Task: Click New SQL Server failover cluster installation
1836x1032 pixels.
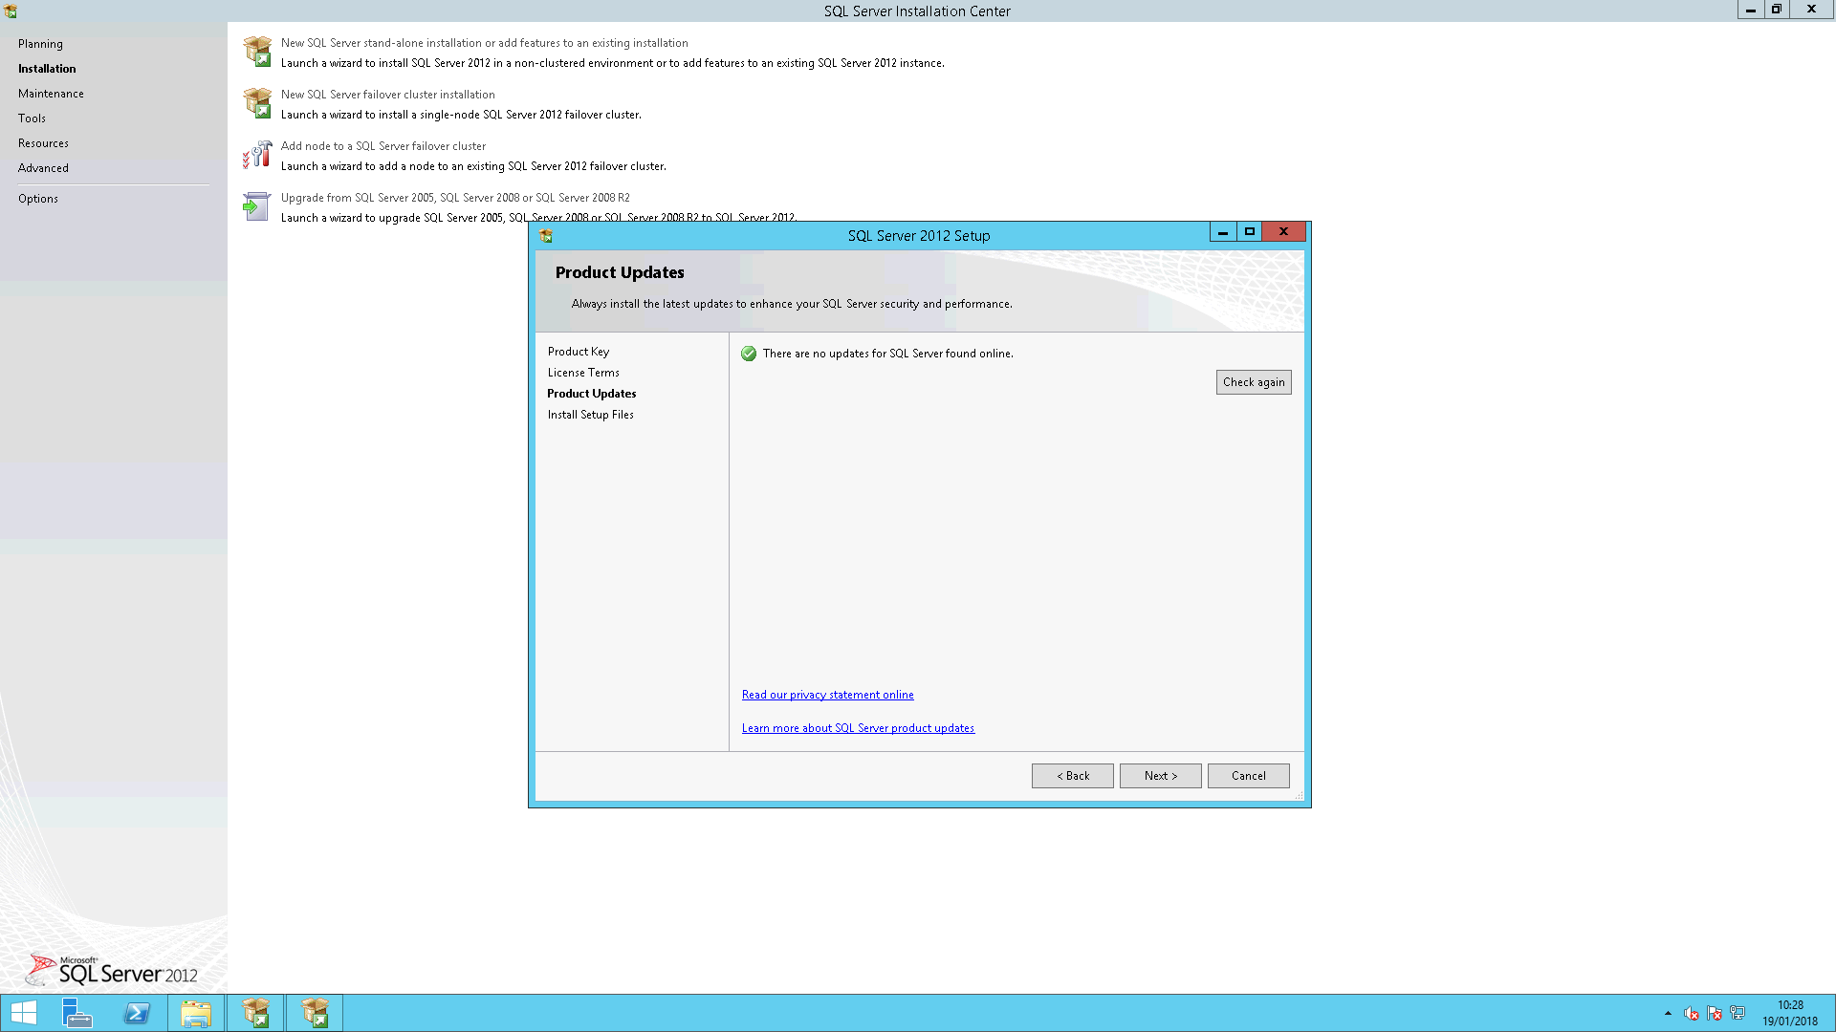Action: [388, 95]
